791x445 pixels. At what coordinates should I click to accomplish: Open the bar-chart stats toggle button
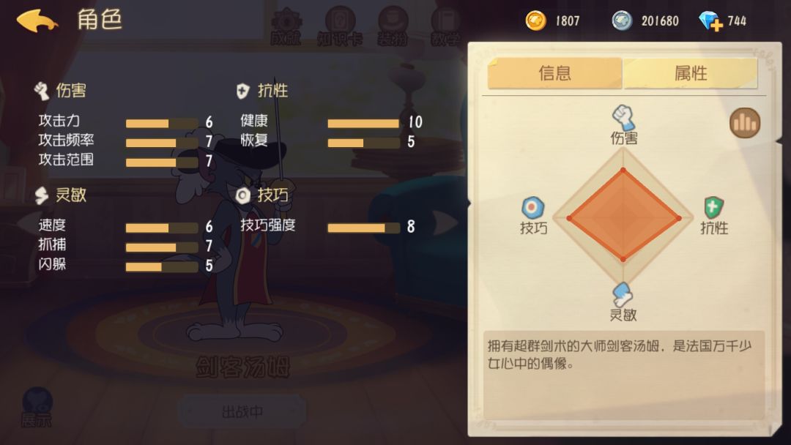coord(745,122)
